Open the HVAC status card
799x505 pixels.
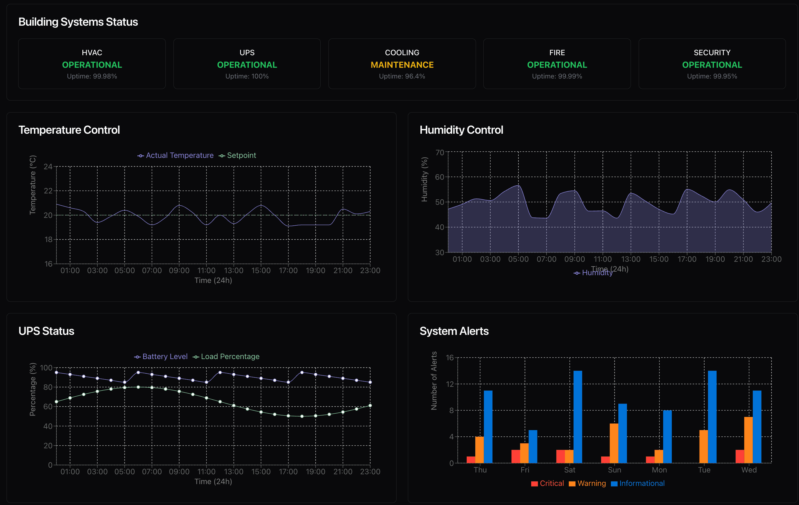(x=92, y=64)
